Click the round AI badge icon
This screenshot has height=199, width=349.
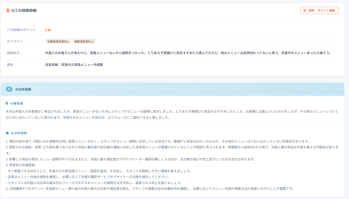coord(9,89)
